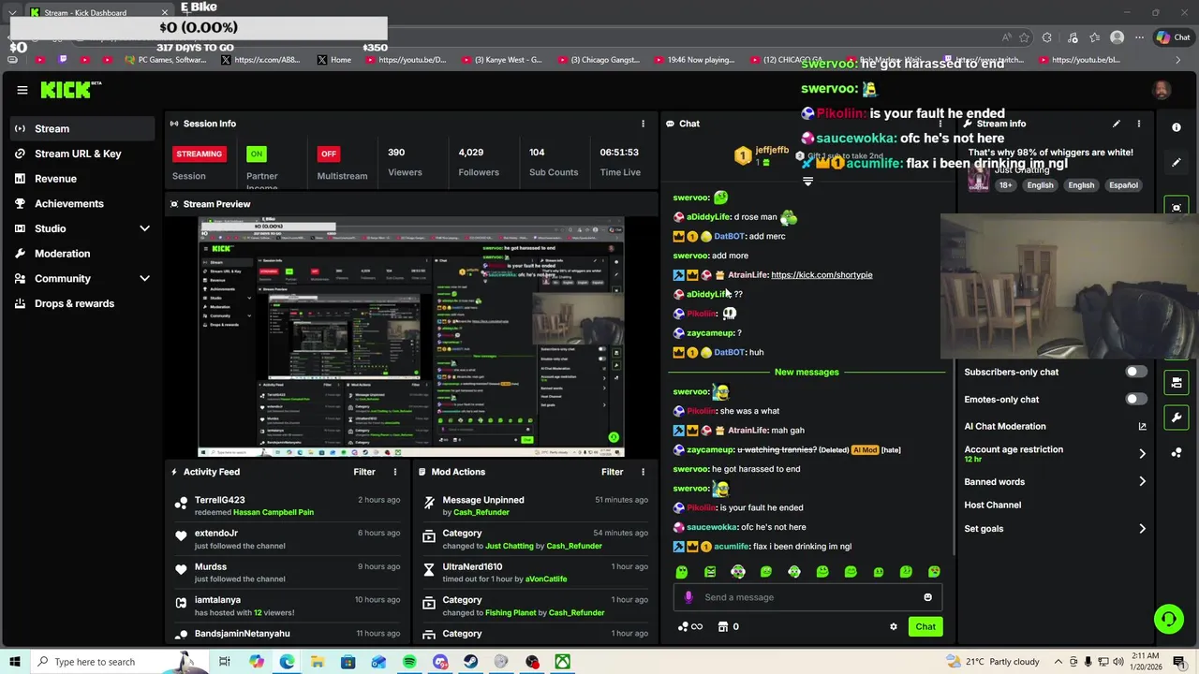Open Session Info three-dot options
Screen dimensions: 1199x674
(x=643, y=124)
